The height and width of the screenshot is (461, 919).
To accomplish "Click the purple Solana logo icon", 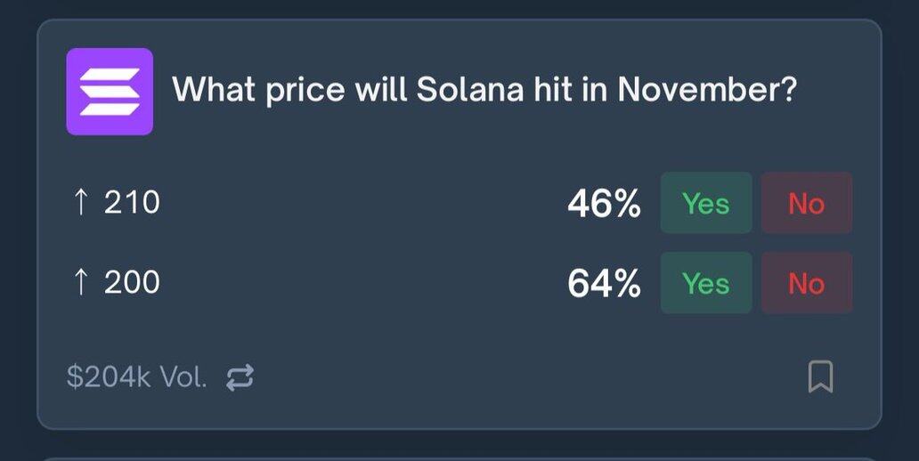I will click(x=110, y=92).
